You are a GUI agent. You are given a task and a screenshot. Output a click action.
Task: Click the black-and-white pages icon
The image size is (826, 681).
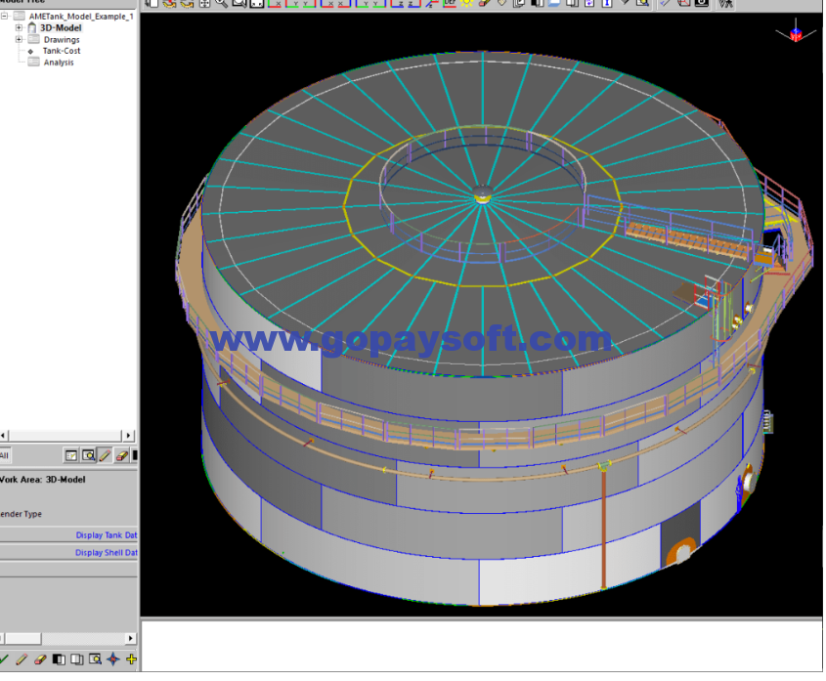(59, 659)
